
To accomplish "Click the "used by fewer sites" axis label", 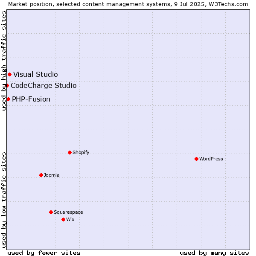I will coord(44,253).
